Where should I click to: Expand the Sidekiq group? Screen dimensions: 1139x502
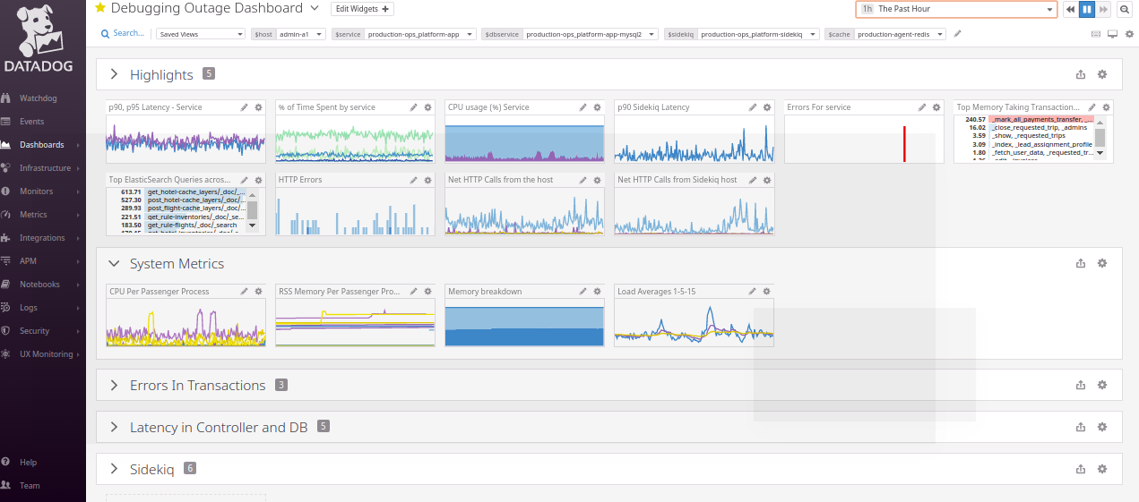pyautogui.click(x=114, y=469)
